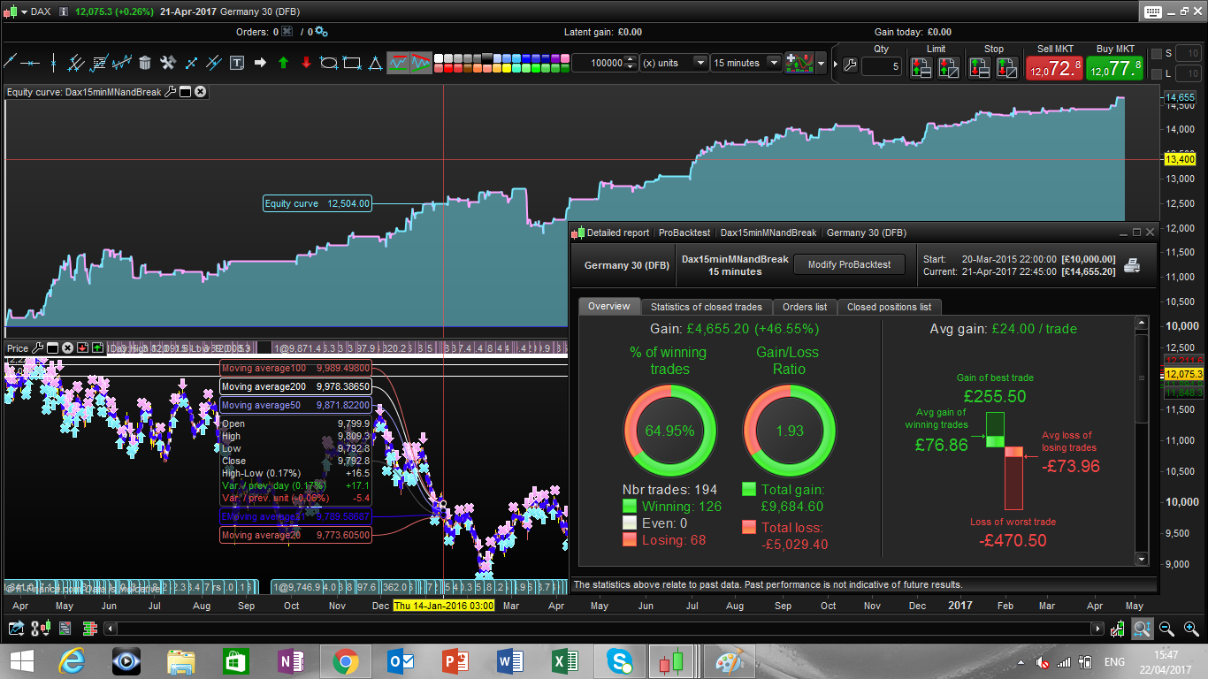This screenshot has width=1208, height=679.
Task: Switch to Statistics of closed trades tab
Action: pyautogui.click(x=706, y=307)
